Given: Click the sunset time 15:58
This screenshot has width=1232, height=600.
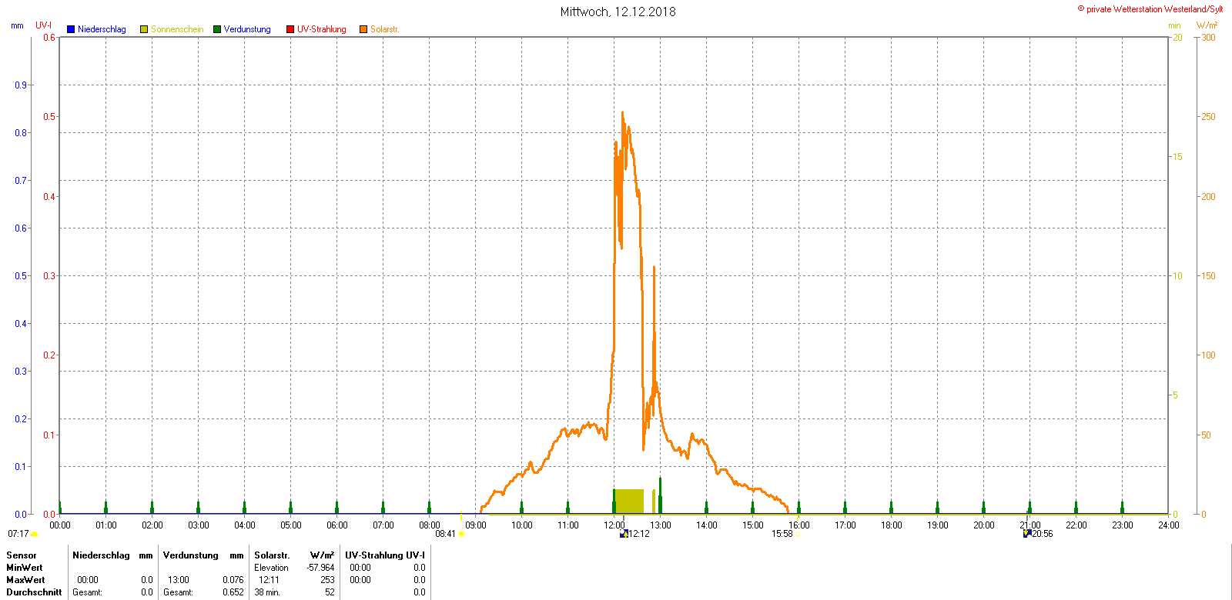Looking at the screenshot, I should pos(782,534).
